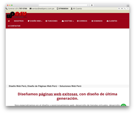Click the palette icon beside Diseño Web
Image resolution: width=135 pixels, height=114 pixels.
29,21
